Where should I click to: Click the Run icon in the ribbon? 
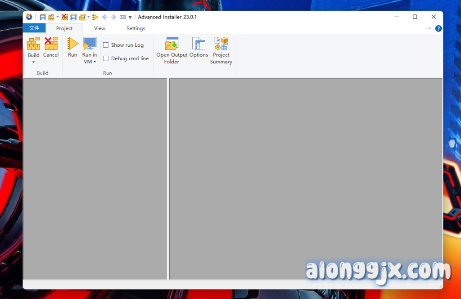pos(72,44)
